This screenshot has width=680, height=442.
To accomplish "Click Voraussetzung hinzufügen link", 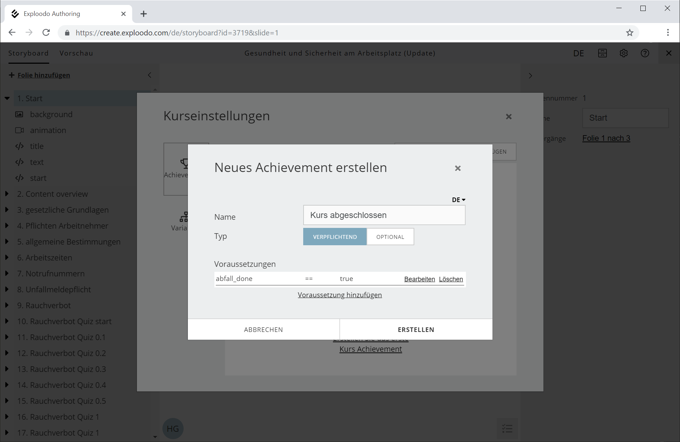I will coord(340,295).
